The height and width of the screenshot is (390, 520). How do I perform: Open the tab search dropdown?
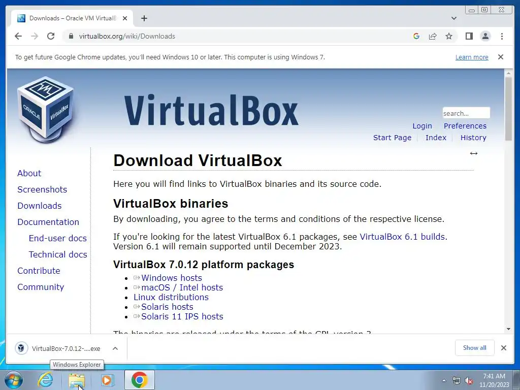(454, 18)
